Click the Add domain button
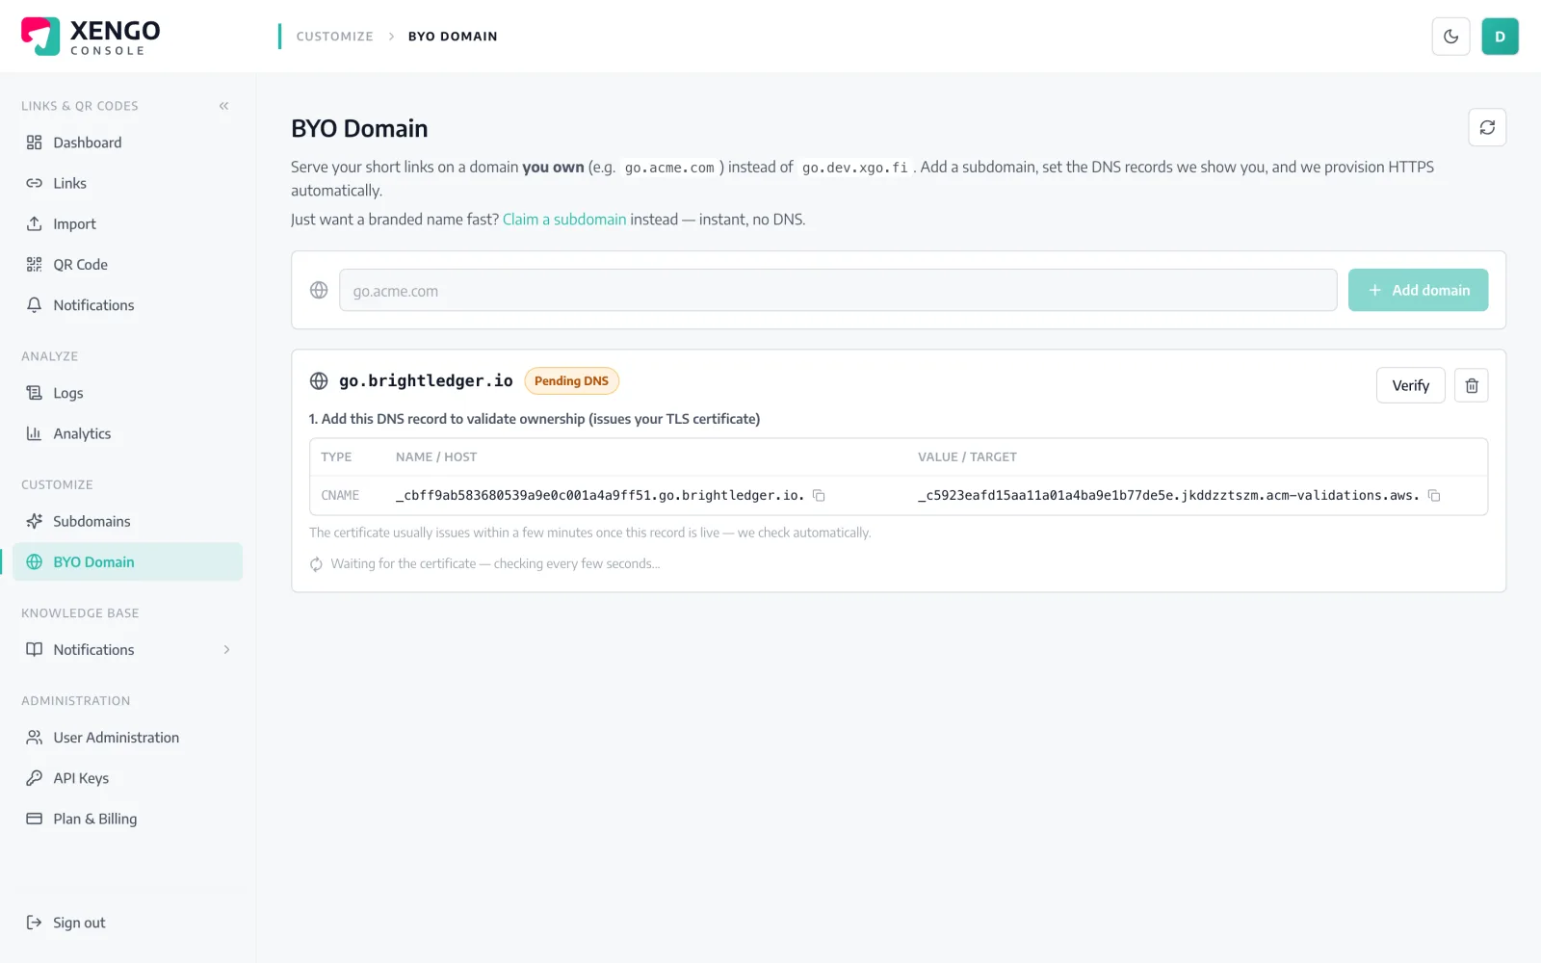This screenshot has width=1541, height=963. (x=1418, y=290)
